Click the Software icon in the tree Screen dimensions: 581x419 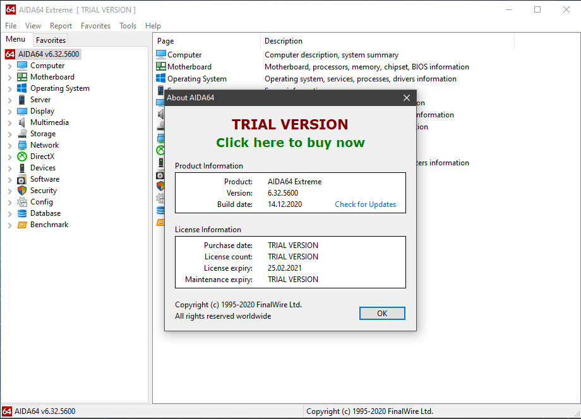pos(22,179)
